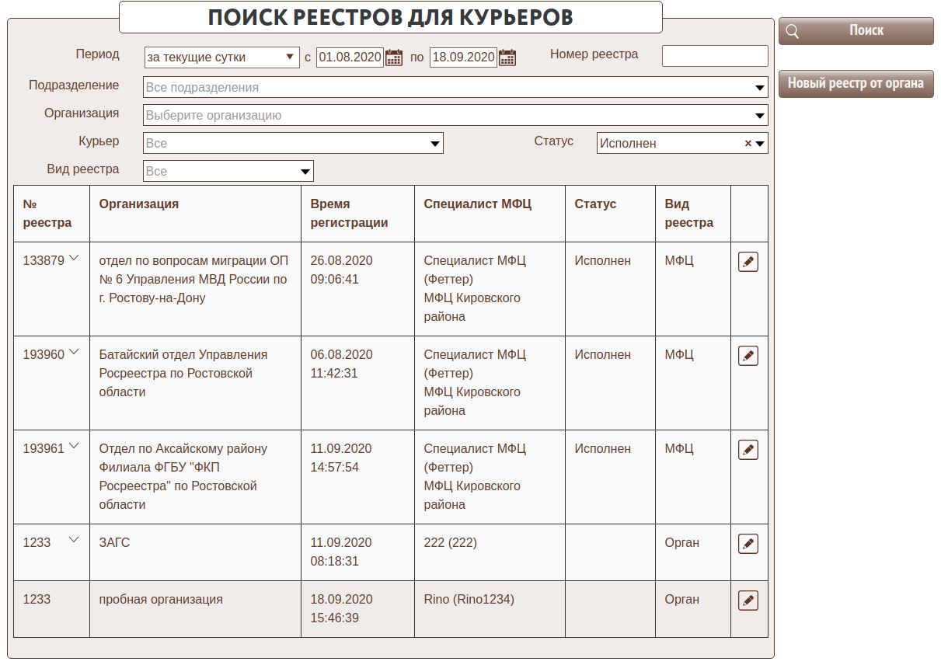Expand details for registry 193960
Image resolution: width=941 pixels, height=665 pixels.
(75, 353)
